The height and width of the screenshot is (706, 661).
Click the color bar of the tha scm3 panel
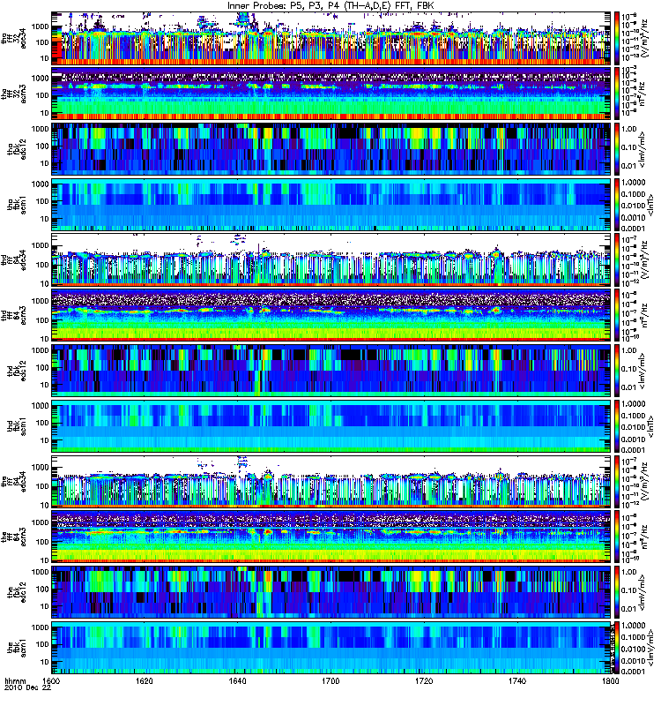[617, 94]
